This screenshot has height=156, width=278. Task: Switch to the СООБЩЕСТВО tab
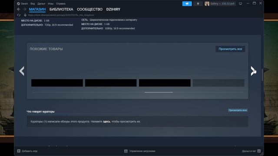(x=89, y=10)
